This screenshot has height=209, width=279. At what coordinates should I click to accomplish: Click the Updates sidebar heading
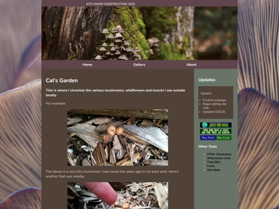click(207, 80)
